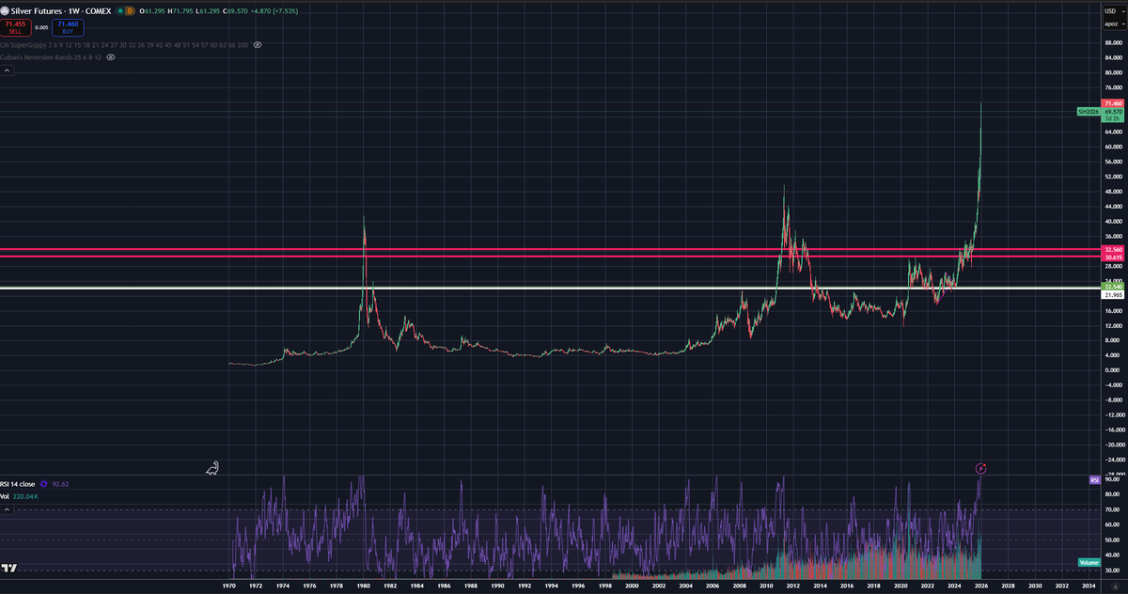The height and width of the screenshot is (594, 1128).
Task: Click the green 69.570 last price tag
Action: [1113, 111]
